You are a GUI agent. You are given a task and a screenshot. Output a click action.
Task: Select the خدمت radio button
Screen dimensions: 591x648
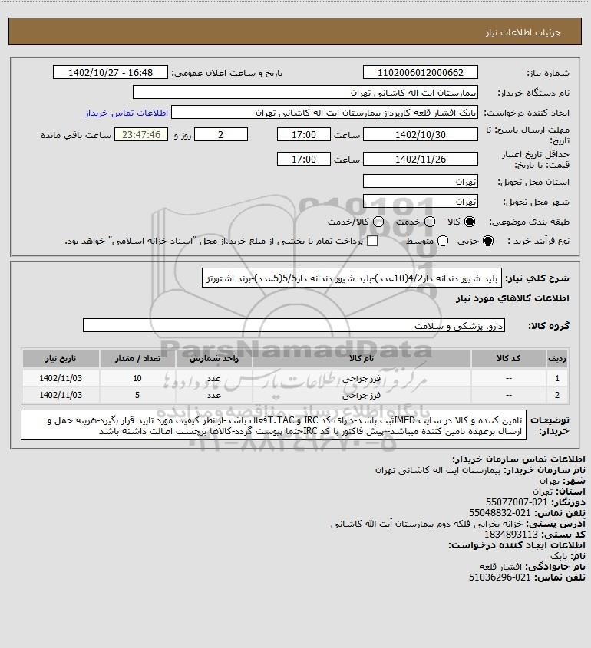(x=430, y=222)
